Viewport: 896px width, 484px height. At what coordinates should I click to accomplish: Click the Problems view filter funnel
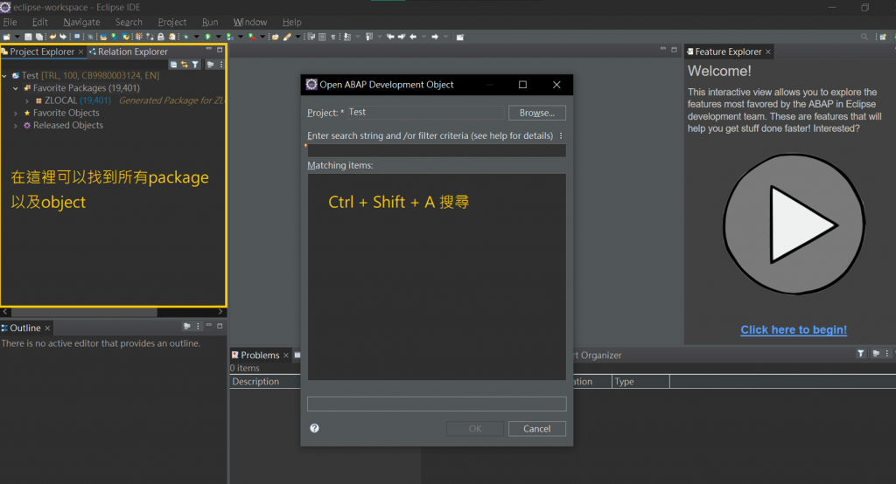(x=861, y=354)
